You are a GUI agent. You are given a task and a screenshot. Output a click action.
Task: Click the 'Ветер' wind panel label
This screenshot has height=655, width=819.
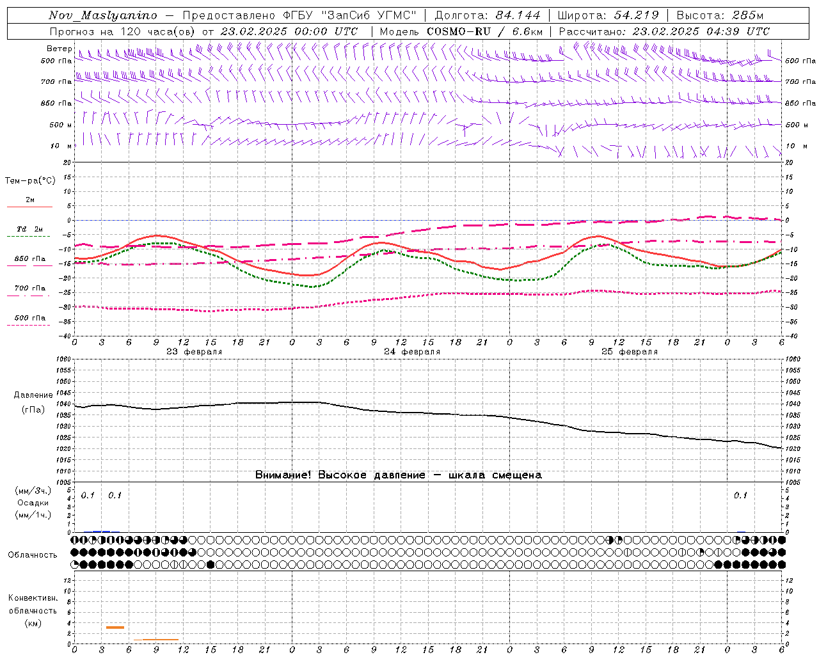click(x=59, y=49)
